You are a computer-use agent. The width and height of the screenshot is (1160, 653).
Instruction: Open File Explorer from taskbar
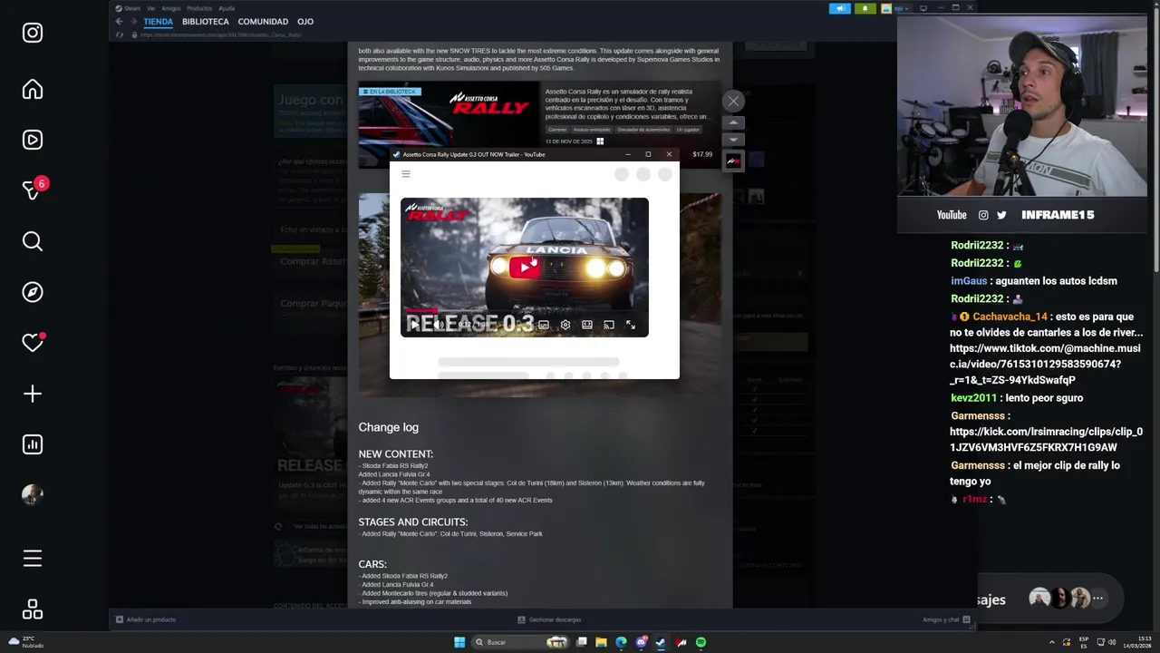(601, 642)
